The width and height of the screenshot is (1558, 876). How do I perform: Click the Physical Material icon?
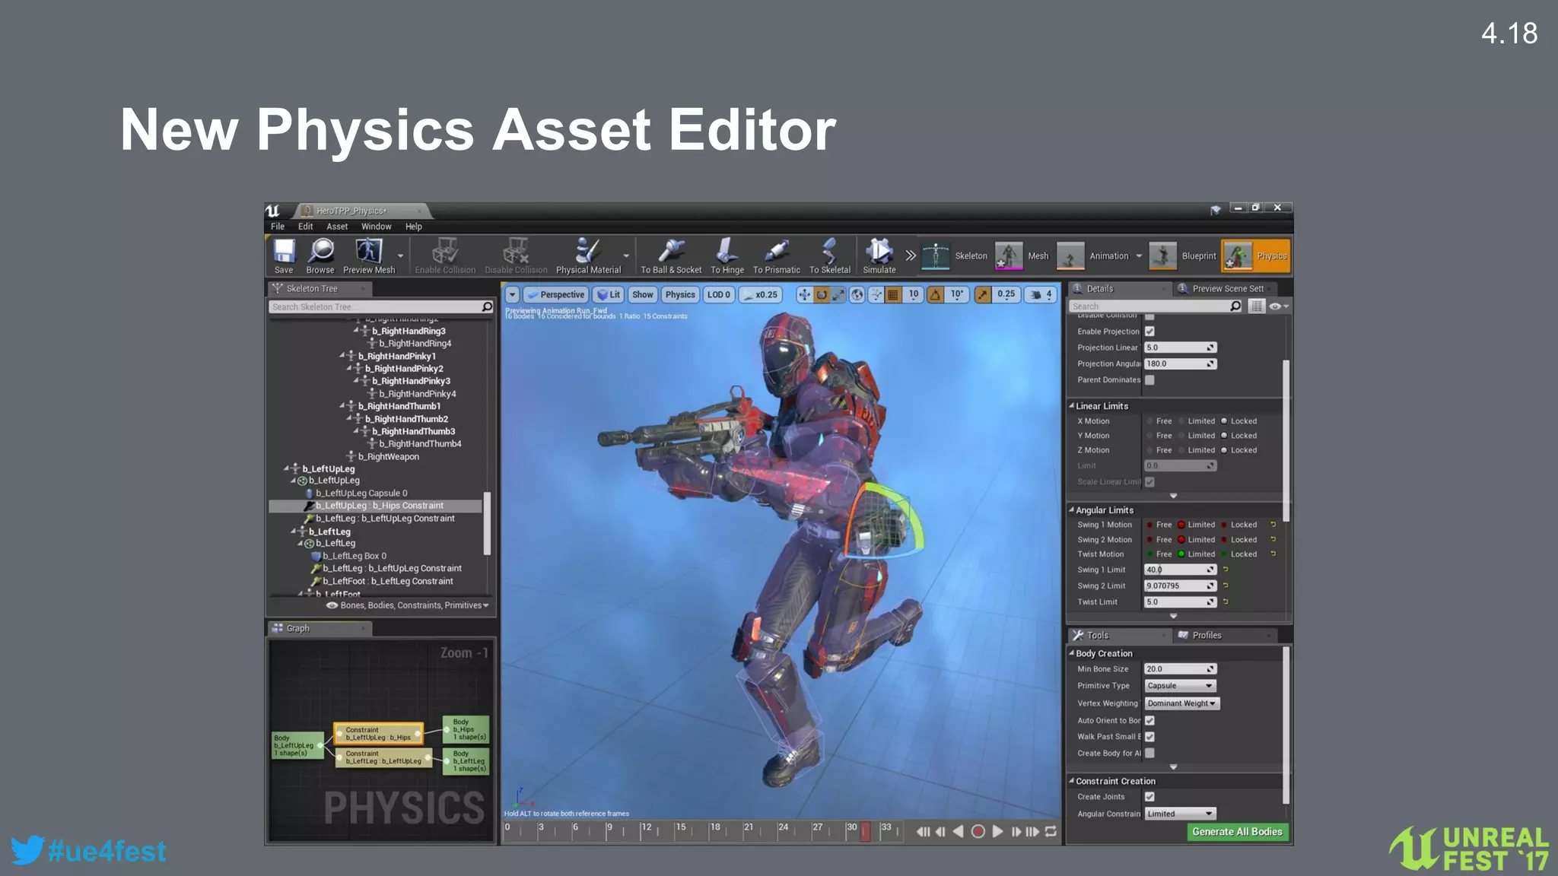588,255
